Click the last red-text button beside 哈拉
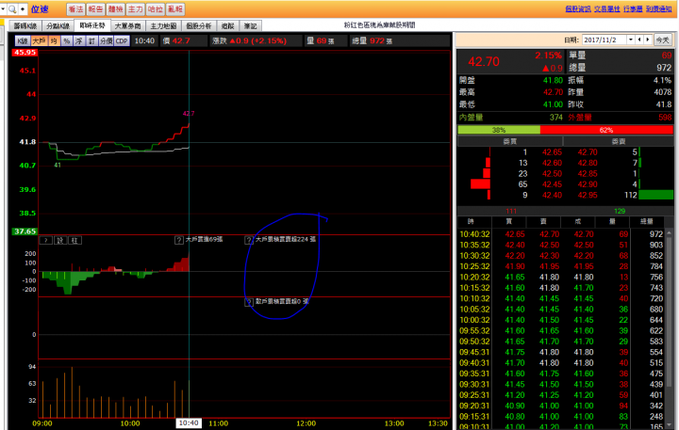Viewport: 679px width, 430px height. 175,9
